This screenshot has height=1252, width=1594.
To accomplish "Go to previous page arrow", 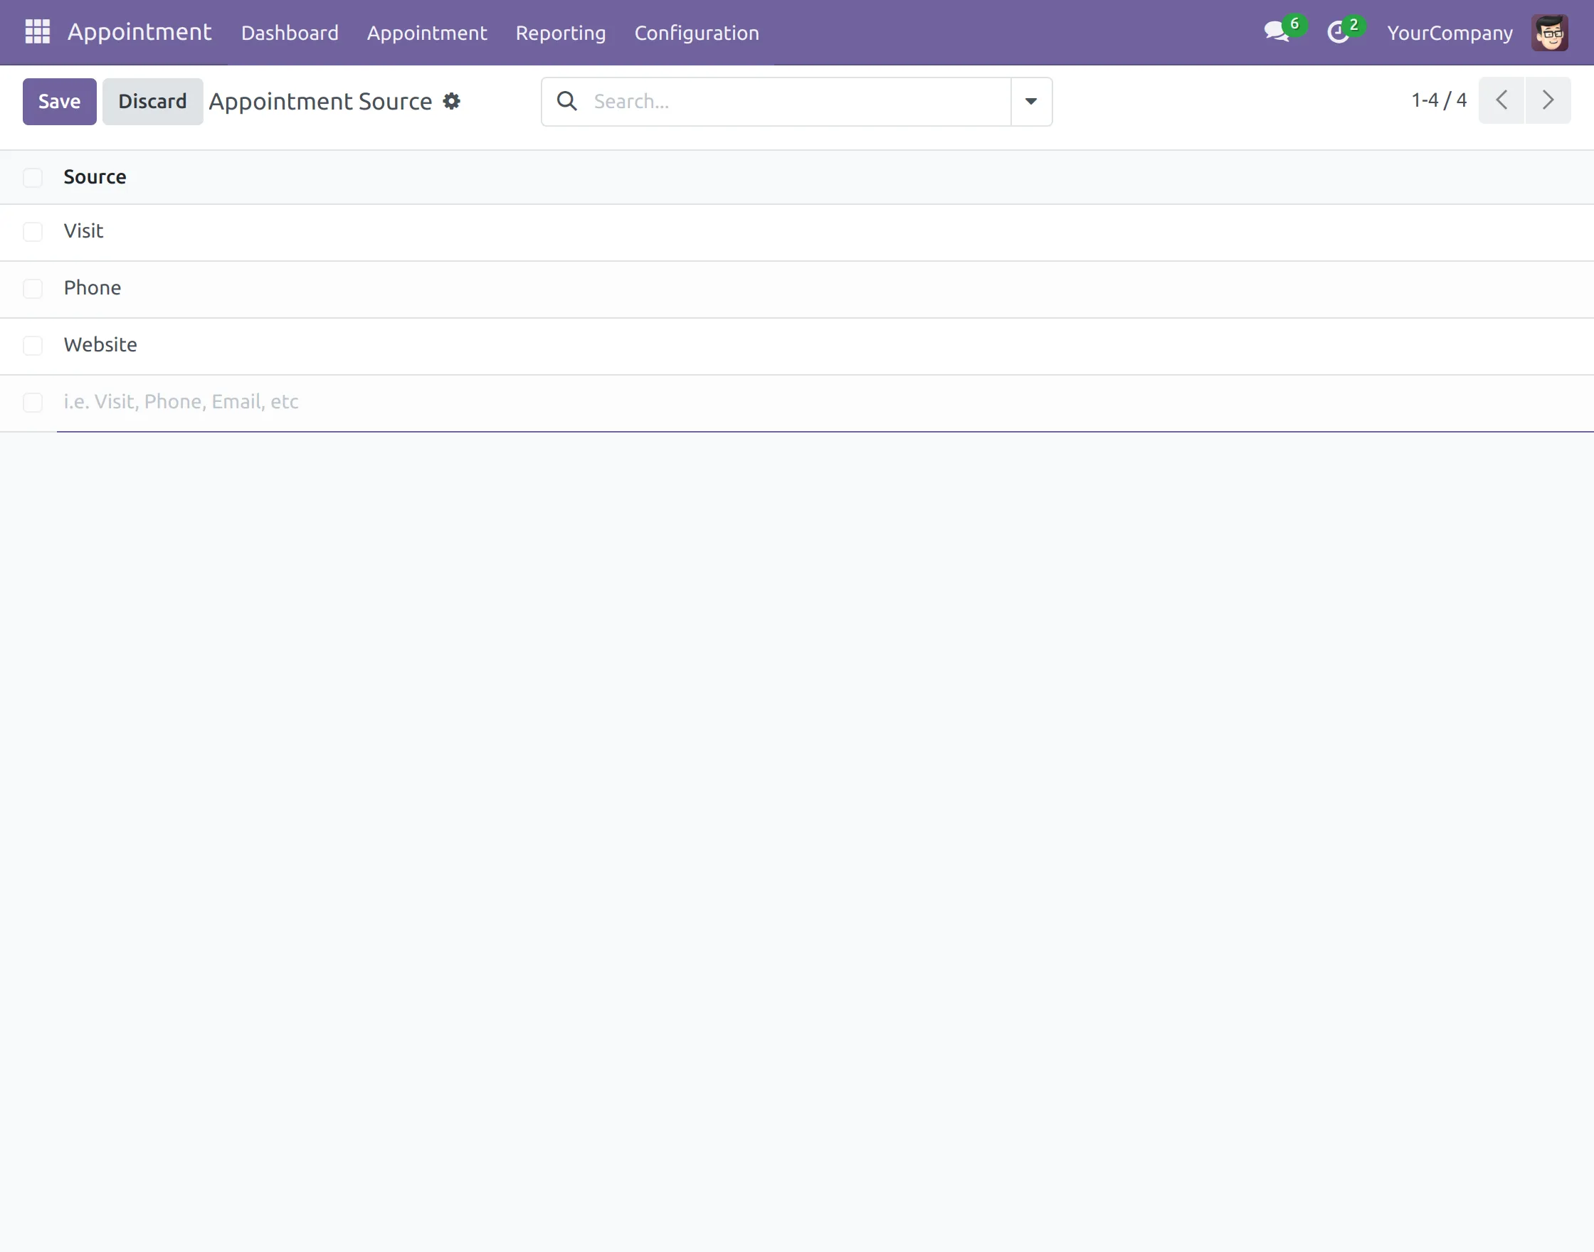I will (x=1501, y=100).
